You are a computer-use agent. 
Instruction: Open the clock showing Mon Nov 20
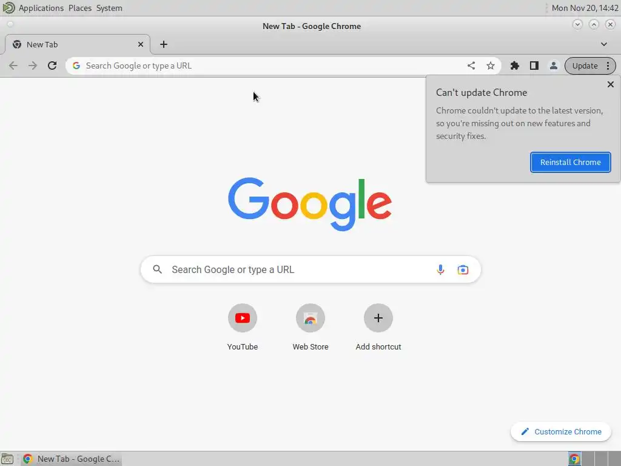(585, 8)
